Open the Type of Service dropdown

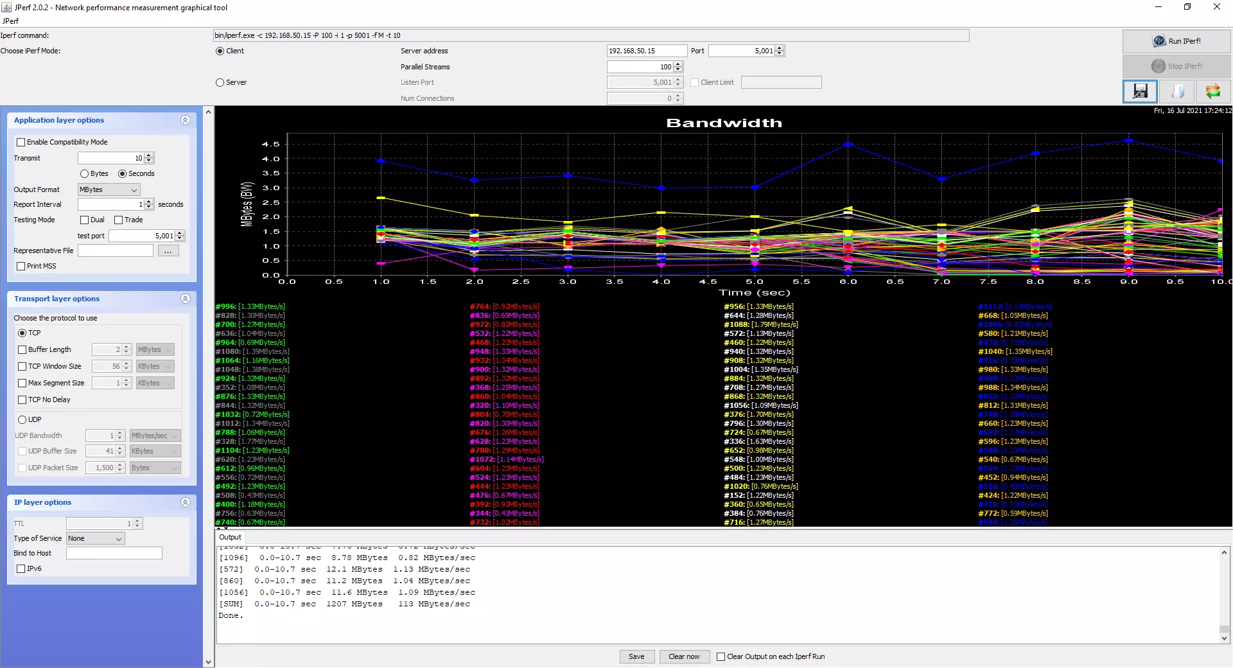coord(96,538)
